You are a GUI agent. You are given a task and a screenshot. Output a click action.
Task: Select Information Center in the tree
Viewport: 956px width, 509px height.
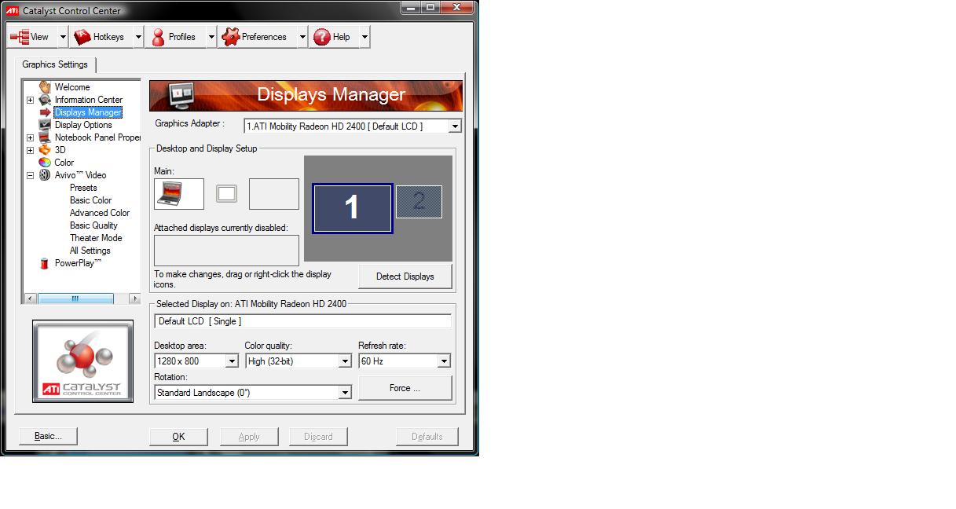(x=89, y=100)
